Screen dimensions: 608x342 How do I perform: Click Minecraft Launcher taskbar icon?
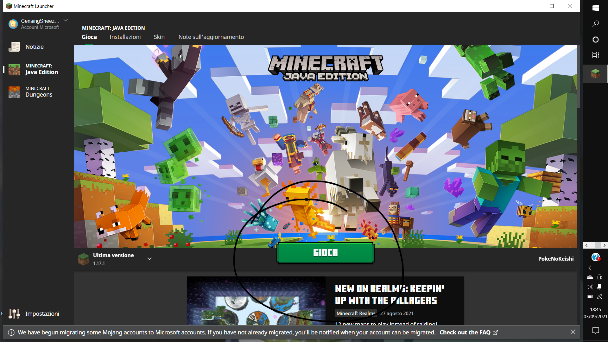[595, 73]
